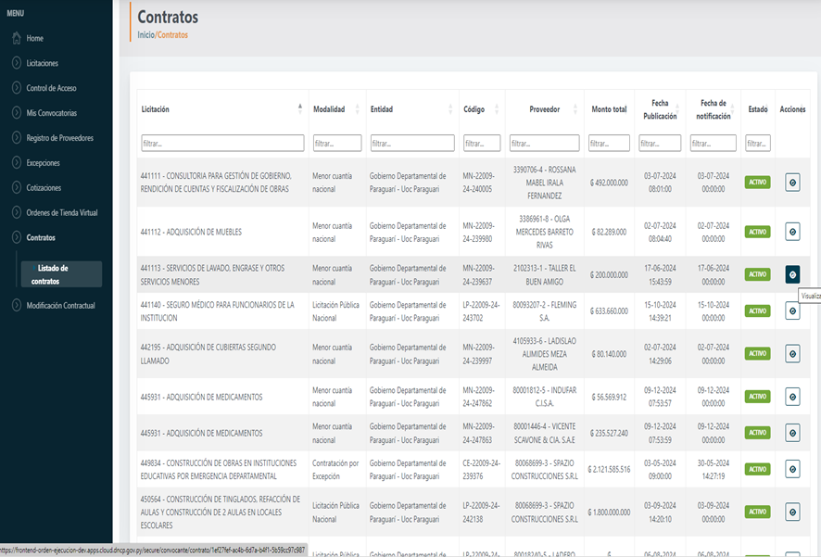The height and width of the screenshot is (557, 821).
Task: Go to Inicio breadcrumb link
Action: pyautogui.click(x=146, y=35)
